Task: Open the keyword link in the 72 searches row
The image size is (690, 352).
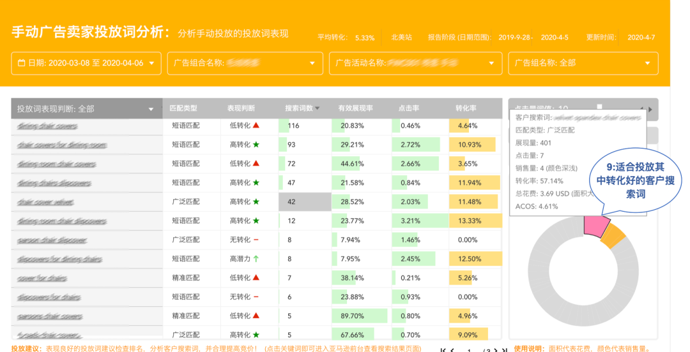Action: pyautogui.click(x=57, y=164)
